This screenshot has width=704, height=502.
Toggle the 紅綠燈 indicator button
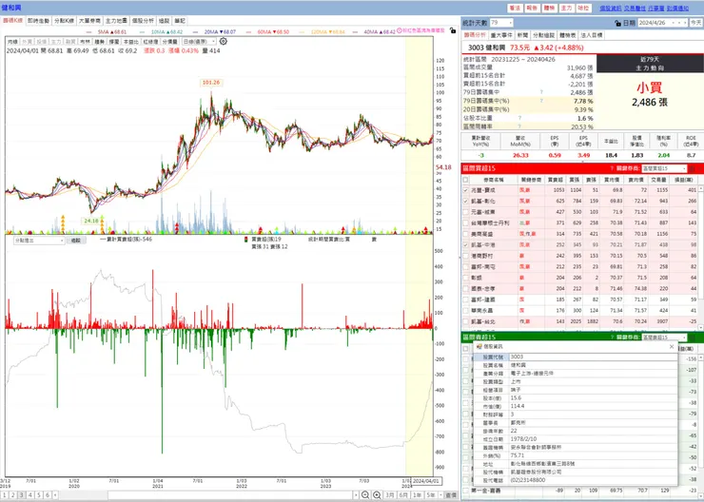click(x=150, y=41)
